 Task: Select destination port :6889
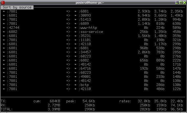tap(84, 23)
